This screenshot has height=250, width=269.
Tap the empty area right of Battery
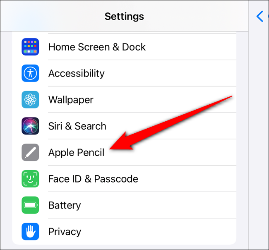pyautogui.click(x=158, y=205)
